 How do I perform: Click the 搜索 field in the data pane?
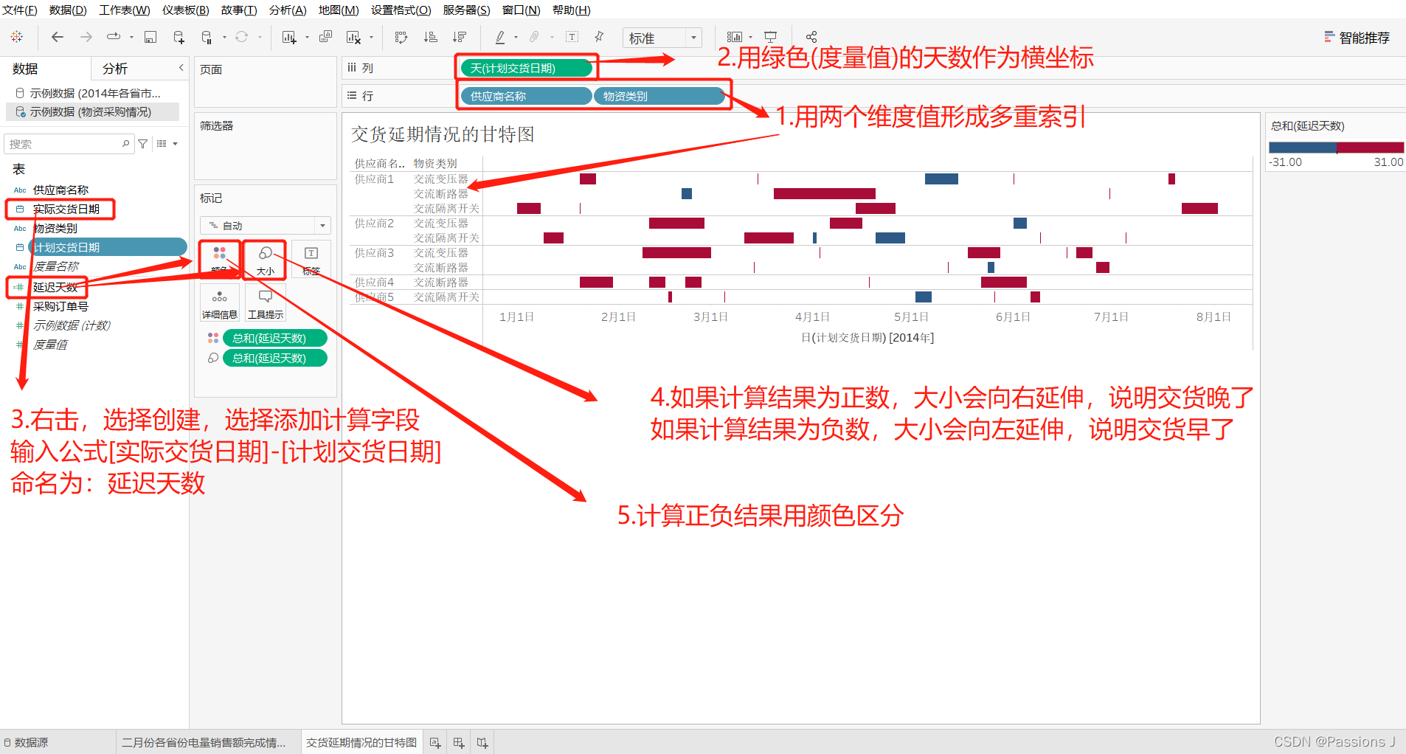click(69, 143)
